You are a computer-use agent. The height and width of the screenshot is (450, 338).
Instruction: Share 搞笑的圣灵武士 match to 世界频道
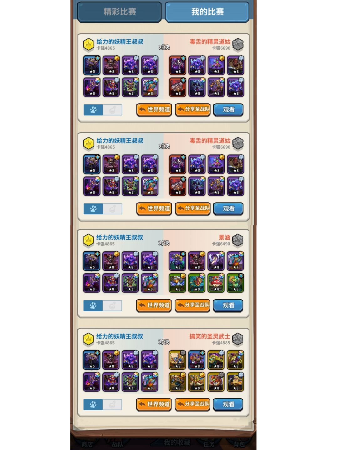tap(154, 404)
